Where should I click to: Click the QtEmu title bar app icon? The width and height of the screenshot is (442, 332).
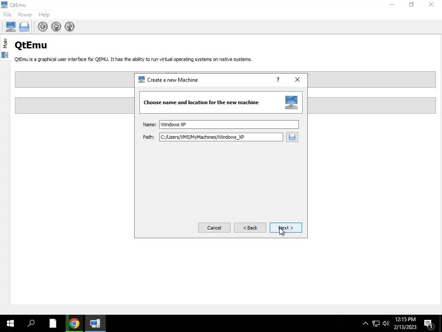point(4,5)
